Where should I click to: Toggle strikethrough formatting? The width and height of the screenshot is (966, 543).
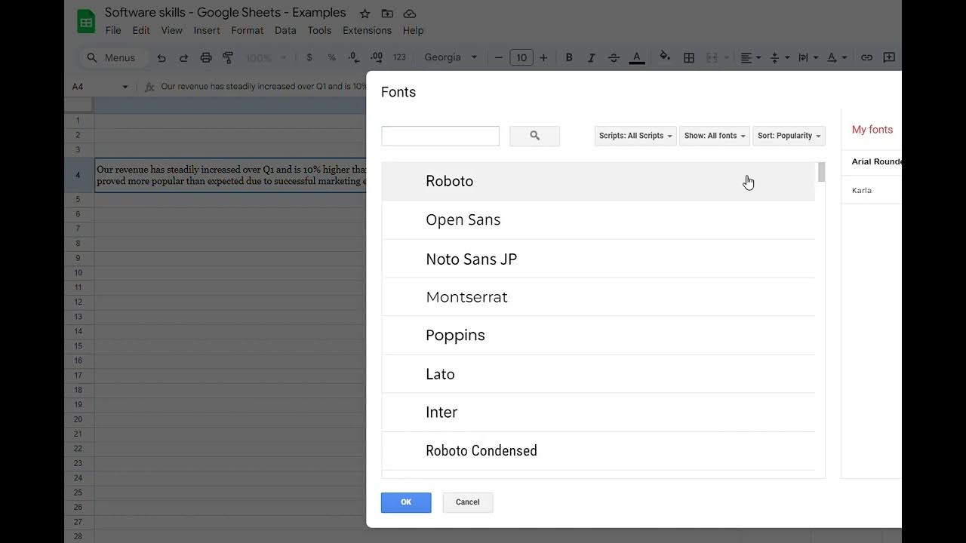click(614, 57)
